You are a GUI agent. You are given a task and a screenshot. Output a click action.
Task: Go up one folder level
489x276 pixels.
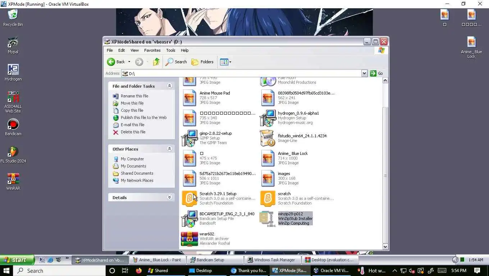point(156,62)
